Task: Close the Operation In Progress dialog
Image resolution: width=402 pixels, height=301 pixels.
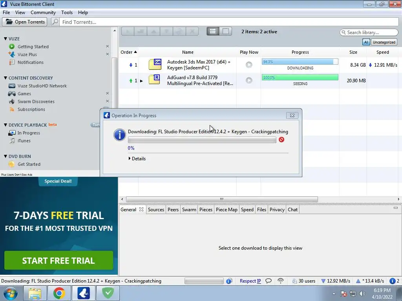Action: pos(292,116)
